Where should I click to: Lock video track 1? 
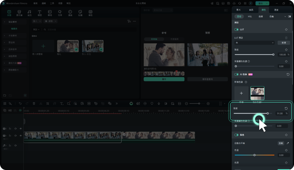[x=10, y=136]
